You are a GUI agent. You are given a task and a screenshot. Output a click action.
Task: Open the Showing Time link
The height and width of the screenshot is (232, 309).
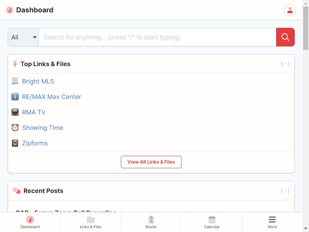(42, 128)
